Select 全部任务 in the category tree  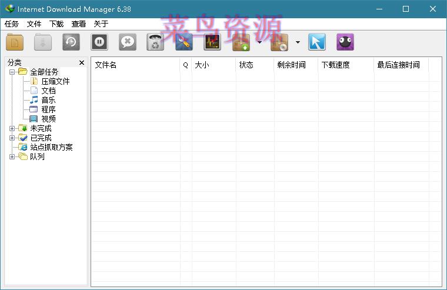pyautogui.click(x=44, y=72)
